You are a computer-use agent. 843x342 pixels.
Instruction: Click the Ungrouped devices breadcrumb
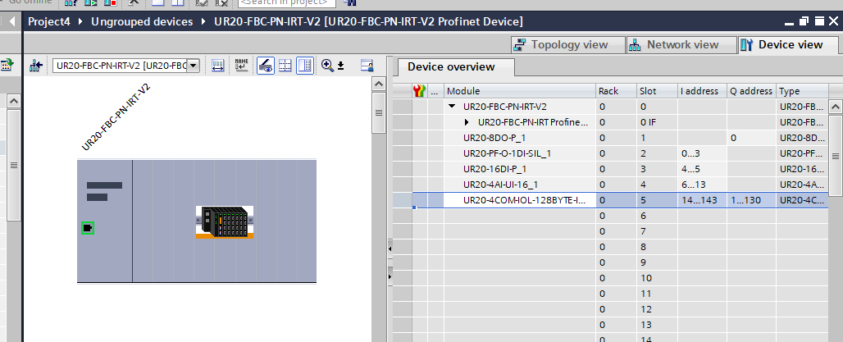click(x=142, y=22)
